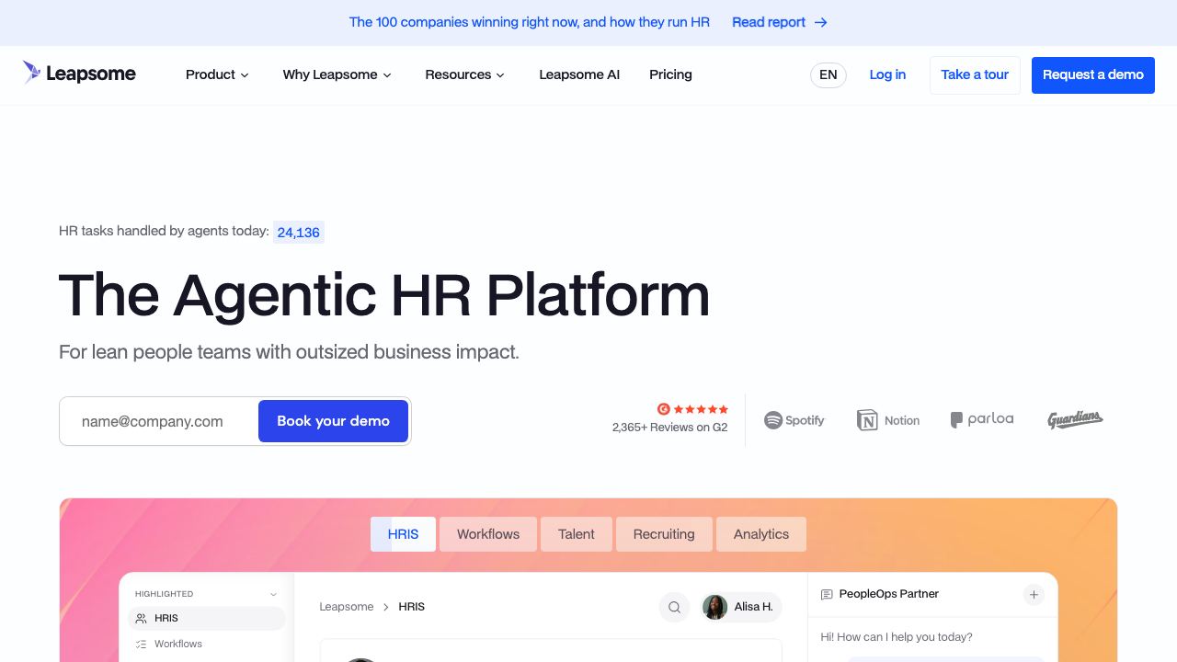1177x662 pixels.
Task: Select Workflows in the preview sidebar
Action: coord(207,645)
